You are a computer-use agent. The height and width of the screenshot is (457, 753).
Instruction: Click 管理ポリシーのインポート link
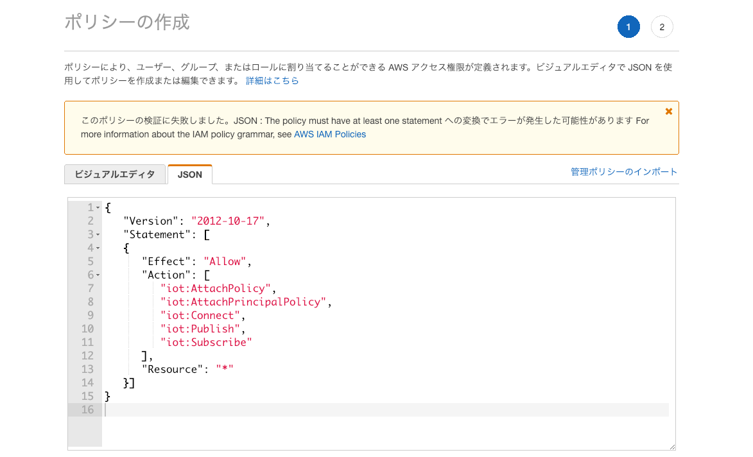pos(623,172)
